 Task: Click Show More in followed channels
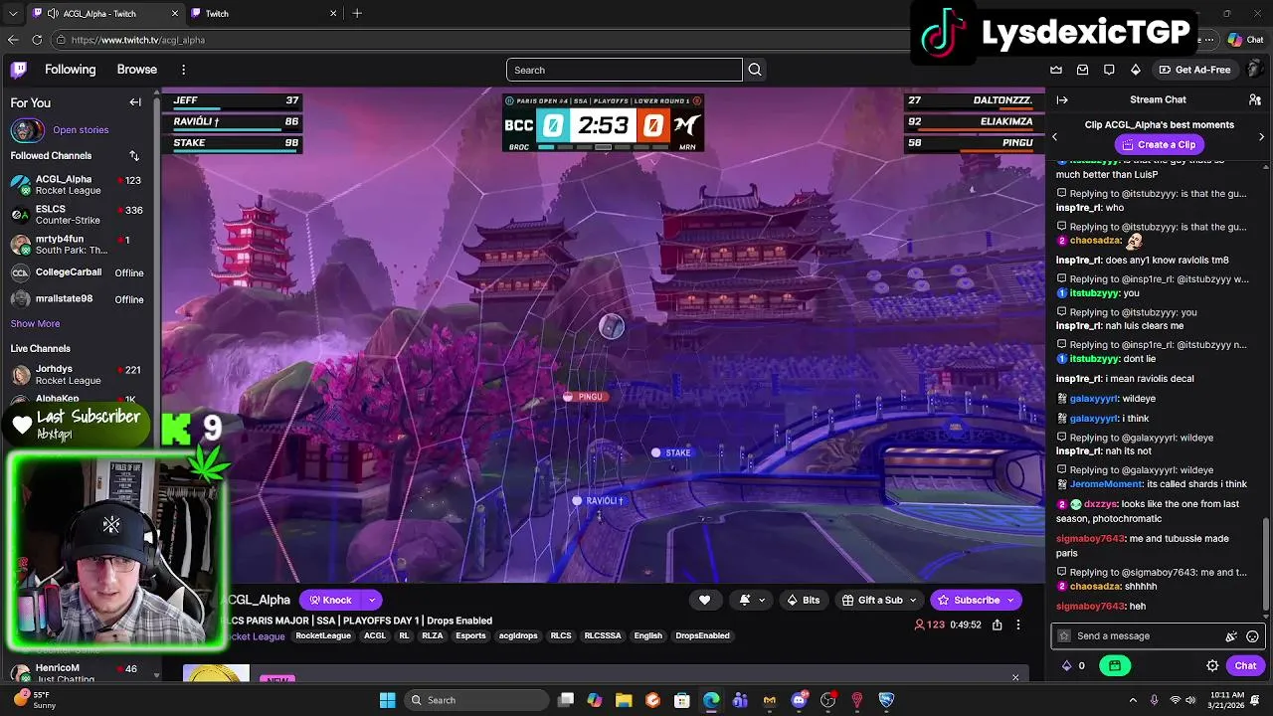click(35, 323)
